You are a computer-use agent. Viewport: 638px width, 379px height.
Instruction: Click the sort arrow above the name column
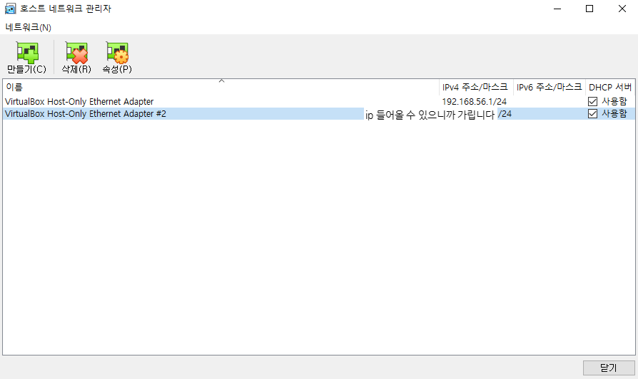[x=222, y=81]
